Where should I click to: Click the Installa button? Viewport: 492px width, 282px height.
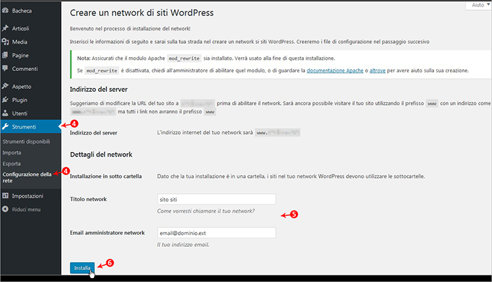(82, 268)
